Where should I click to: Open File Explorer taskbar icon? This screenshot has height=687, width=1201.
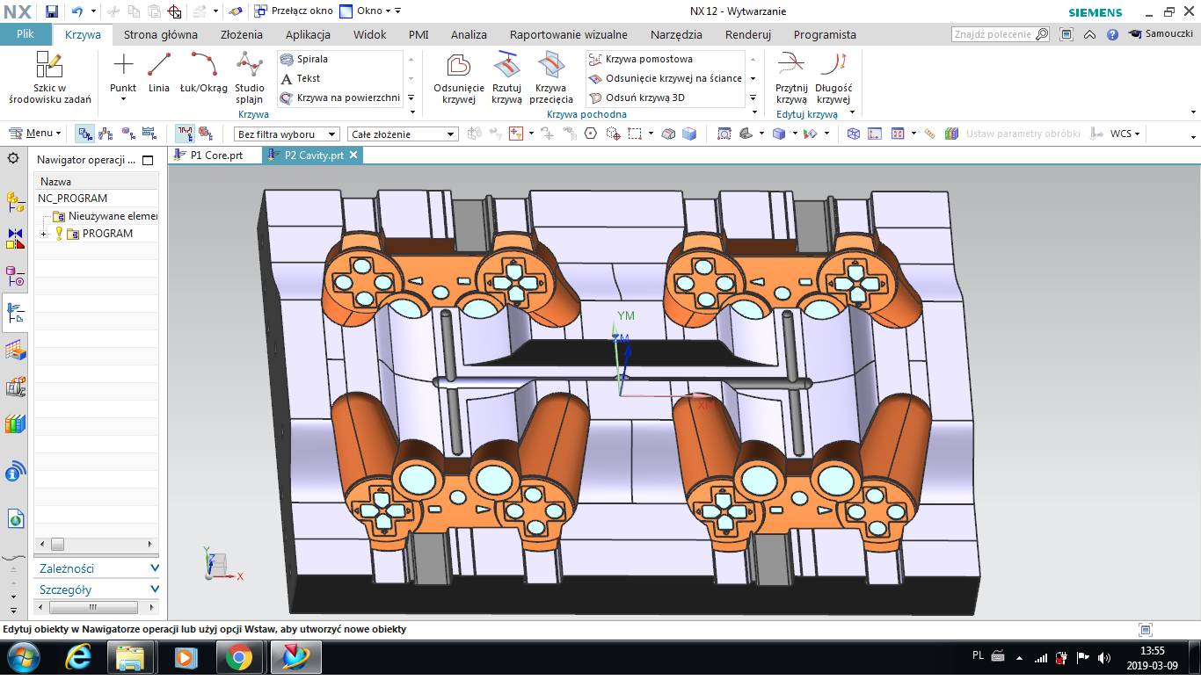130,657
